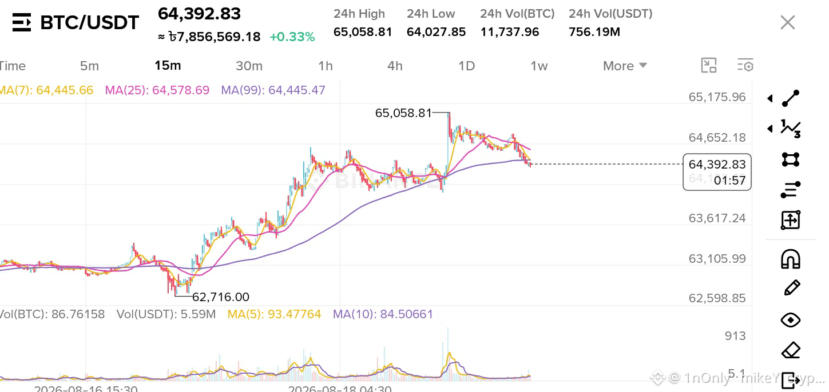Select the rectangle shape drawing tool
The height and width of the screenshot is (392, 829).
[x=791, y=159]
